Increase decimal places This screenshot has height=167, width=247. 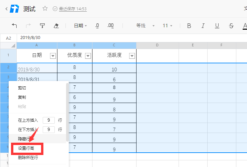click(110, 26)
